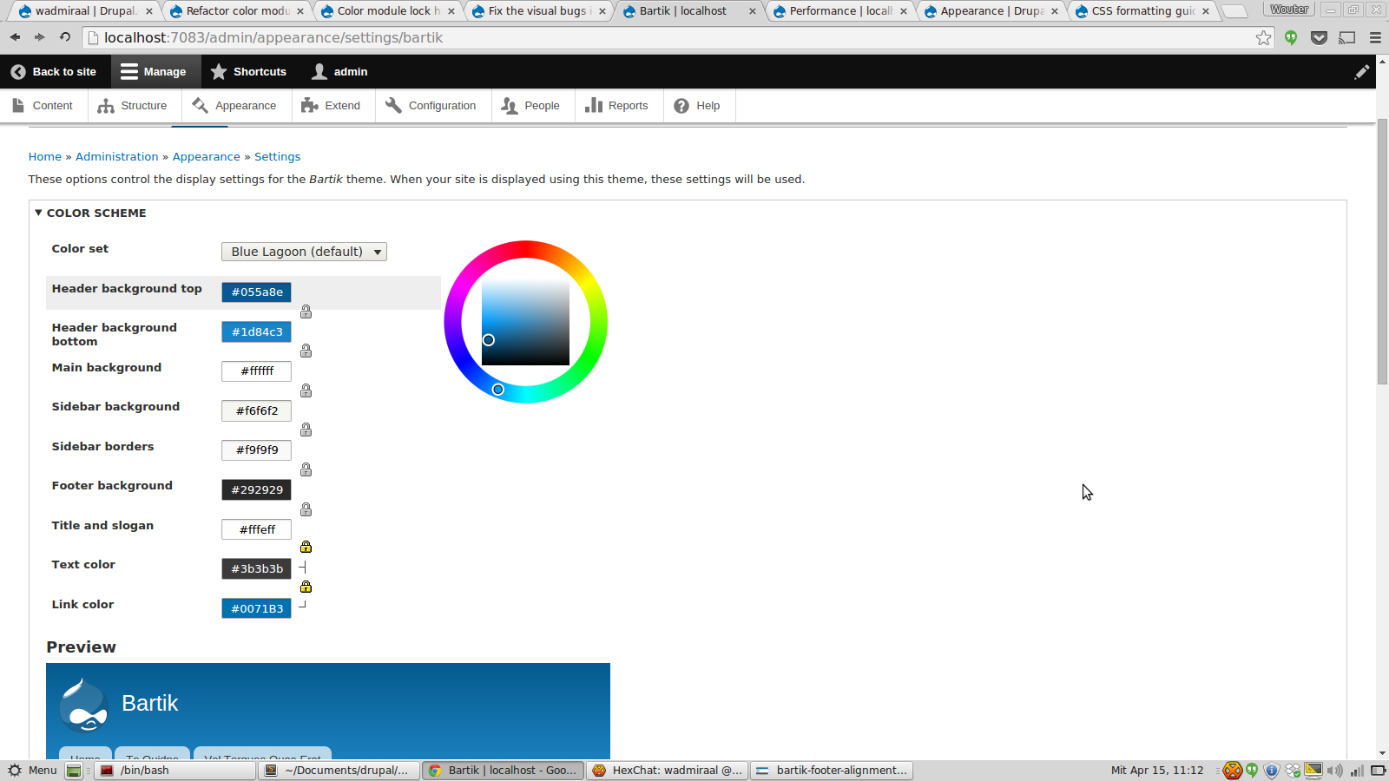1389x781 pixels.
Task: Unlock the Text color lock toggle
Action: (306, 586)
